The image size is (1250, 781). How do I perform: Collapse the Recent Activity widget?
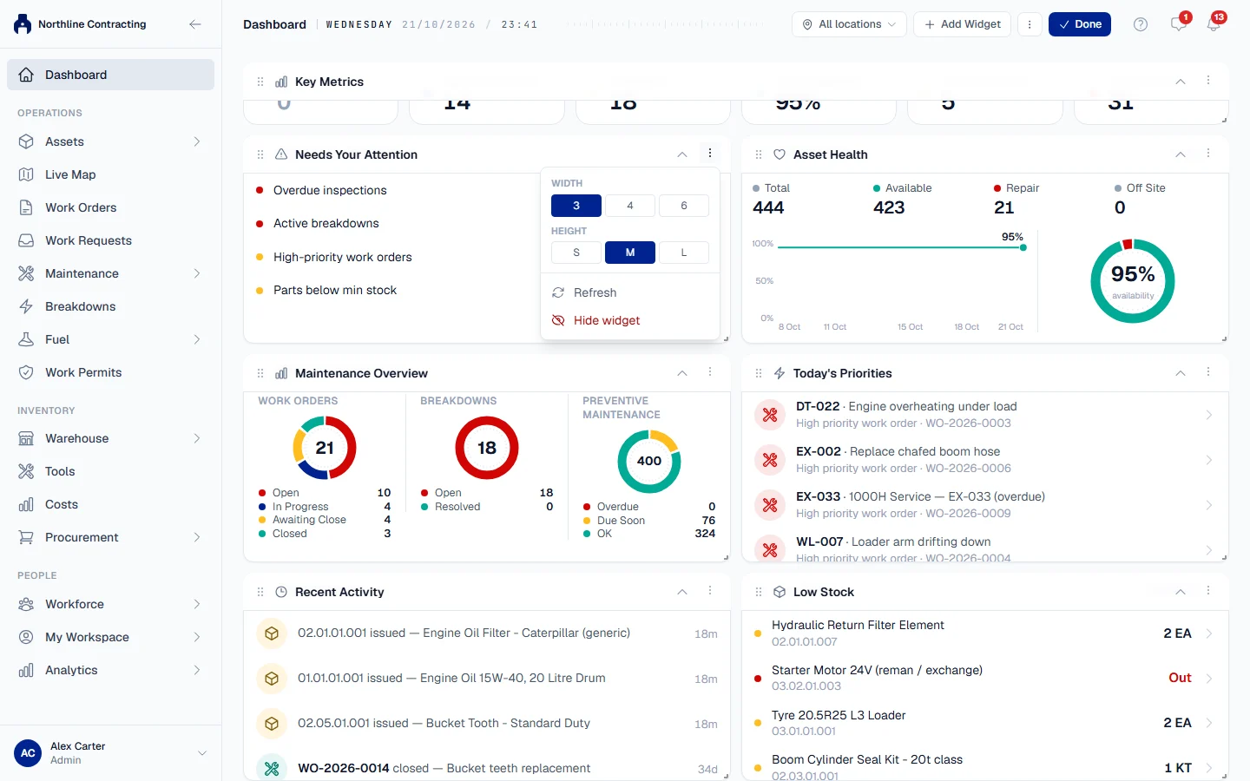tap(682, 592)
